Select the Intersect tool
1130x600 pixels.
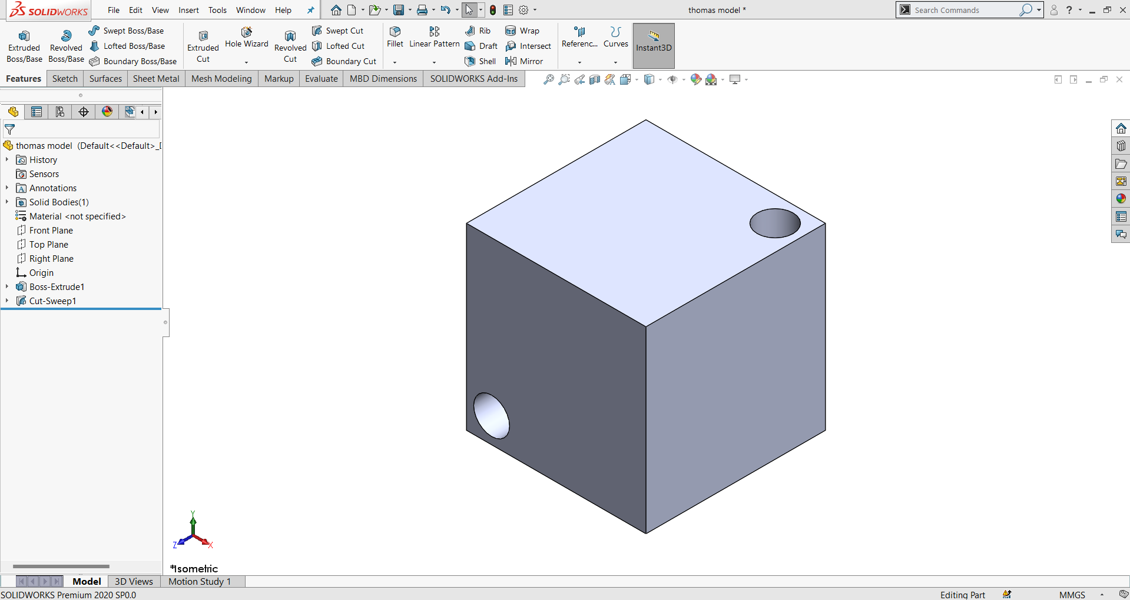[x=529, y=46]
